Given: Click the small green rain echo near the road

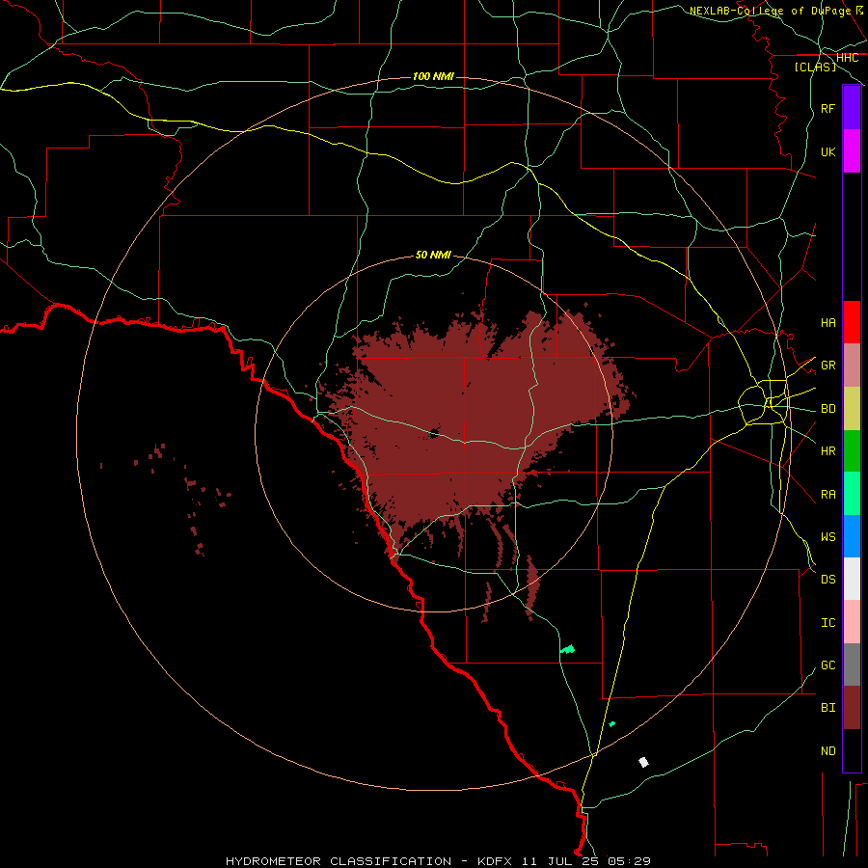Looking at the screenshot, I should (567, 649).
